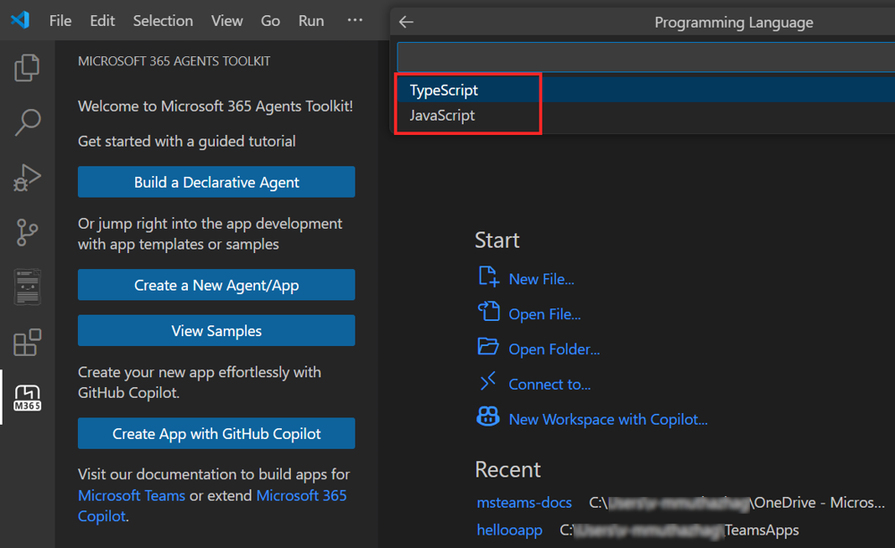Open recent folder msteams-docs
The width and height of the screenshot is (895, 548).
524,502
